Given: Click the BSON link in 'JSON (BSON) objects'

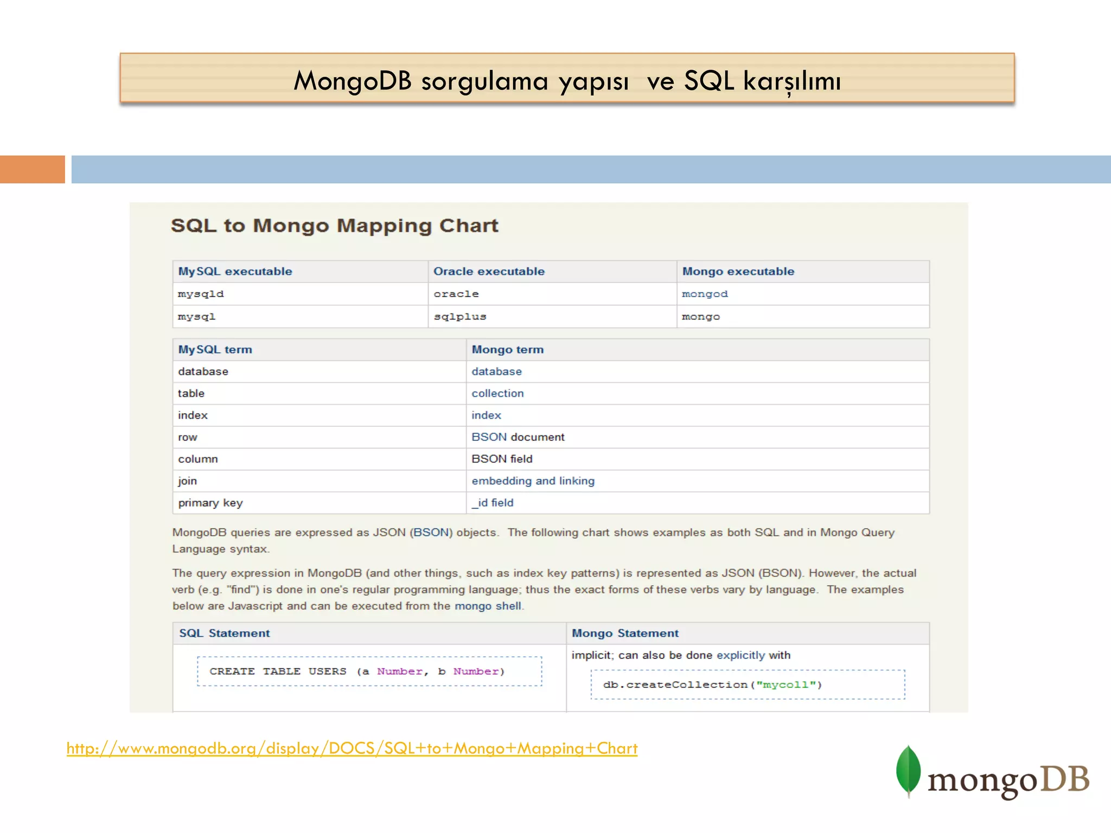Looking at the screenshot, I should coord(432,533).
